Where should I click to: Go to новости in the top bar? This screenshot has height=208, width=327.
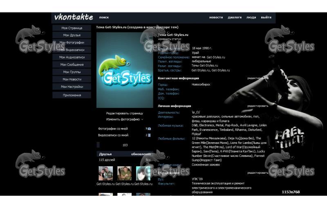coord(216,17)
